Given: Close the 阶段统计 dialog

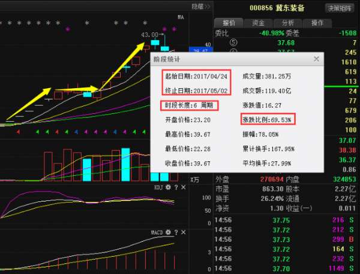Looking at the screenshot, I should [316, 59].
